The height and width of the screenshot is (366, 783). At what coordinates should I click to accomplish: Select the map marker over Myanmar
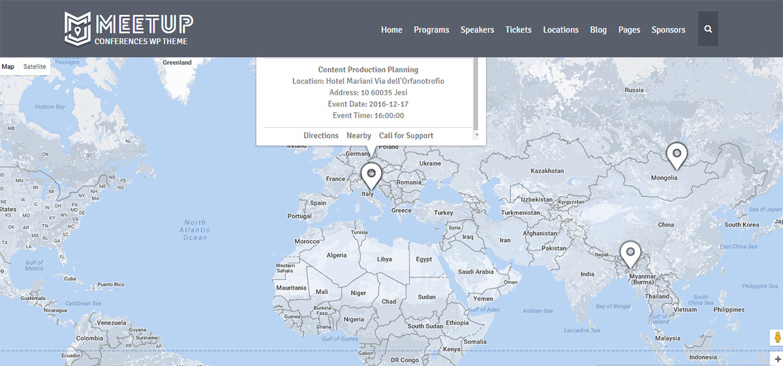[630, 254]
